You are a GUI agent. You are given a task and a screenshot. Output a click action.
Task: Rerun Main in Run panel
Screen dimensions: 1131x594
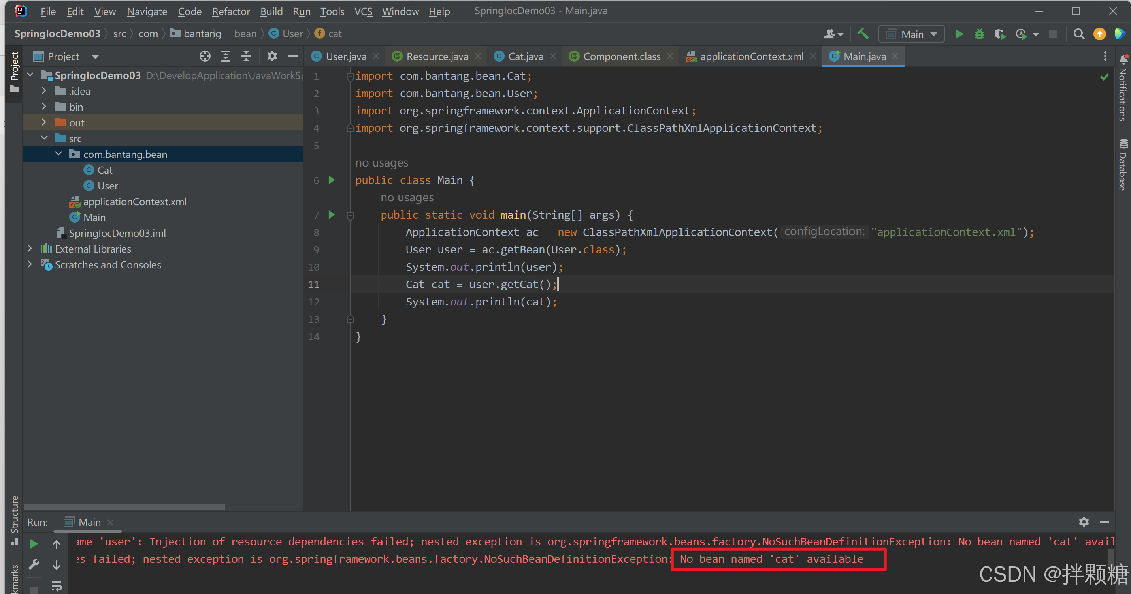(34, 544)
